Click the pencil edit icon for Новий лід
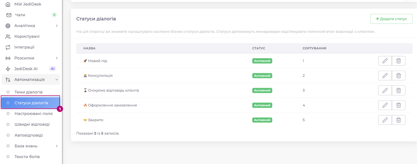417x164 pixels. [x=385, y=61]
